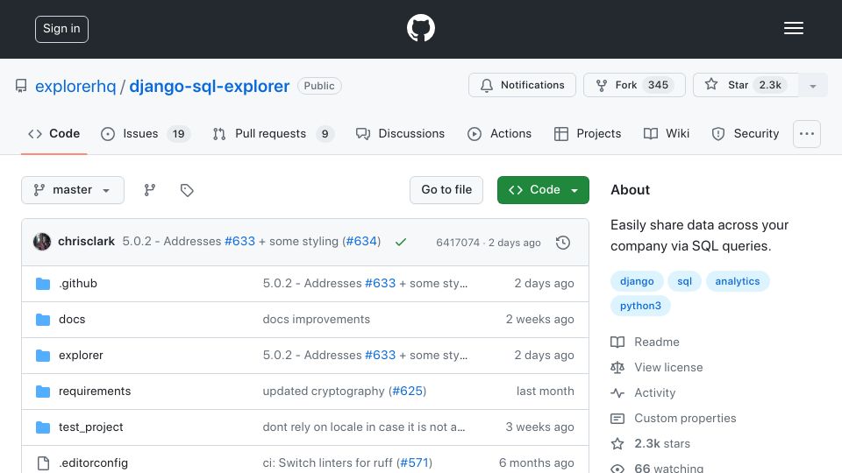Open the explorerhq owner link
The width and height of the screenshot is (842, 473).
tap(75, 86)
